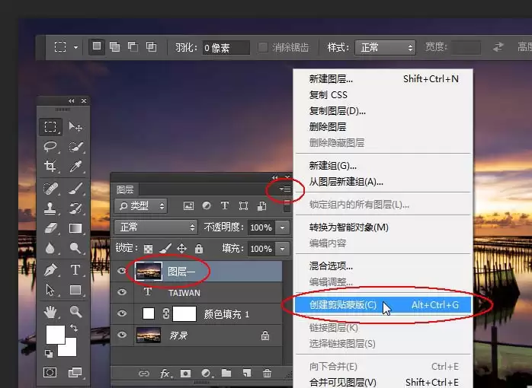Toggle the 消除锯齿 checkbox
This screenshot has height=388, width=532.
point(263,47)
